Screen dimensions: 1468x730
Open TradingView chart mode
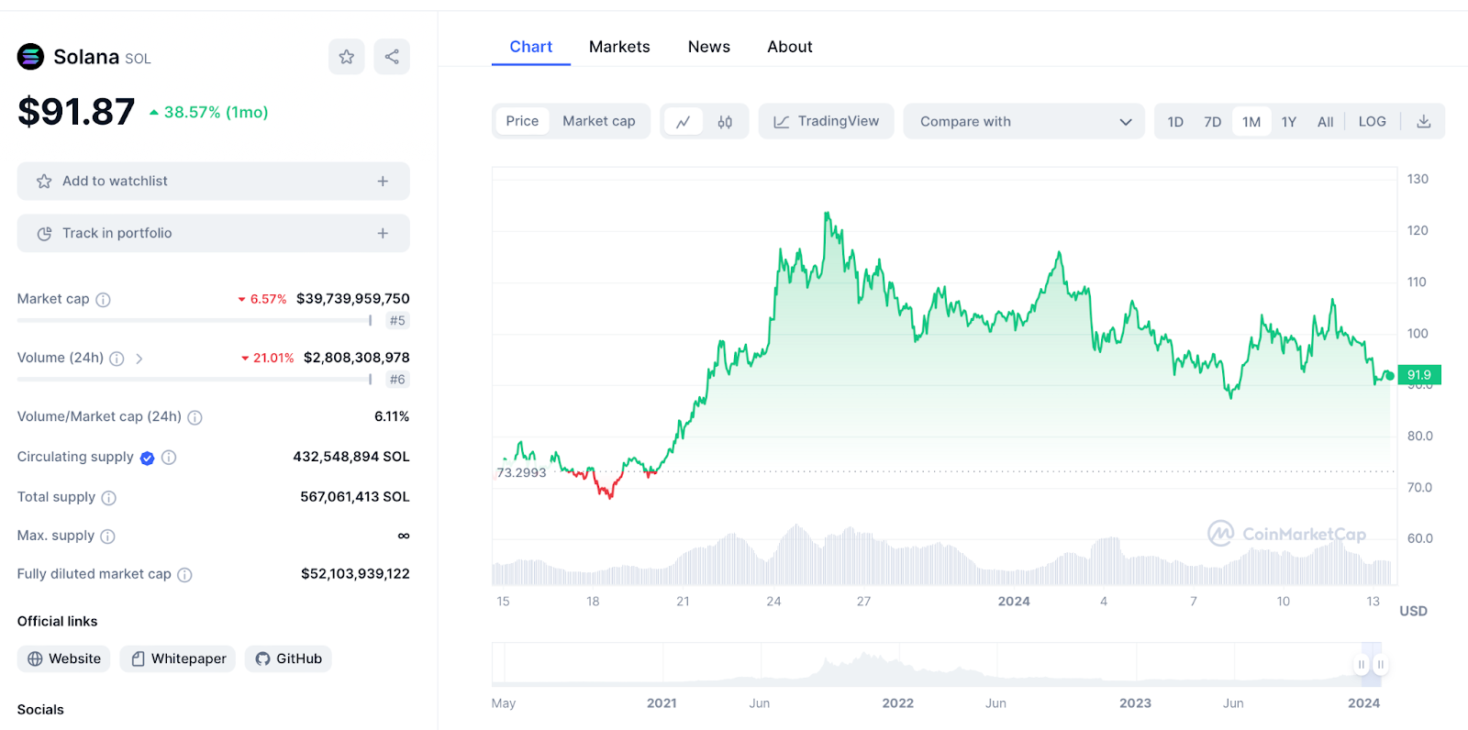(826, 121)
